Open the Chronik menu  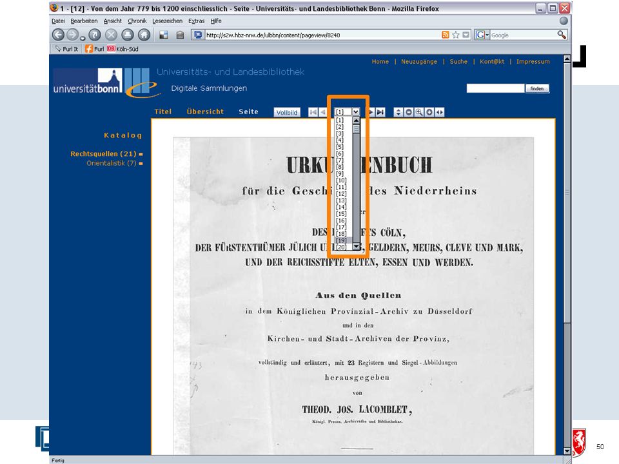137,21
